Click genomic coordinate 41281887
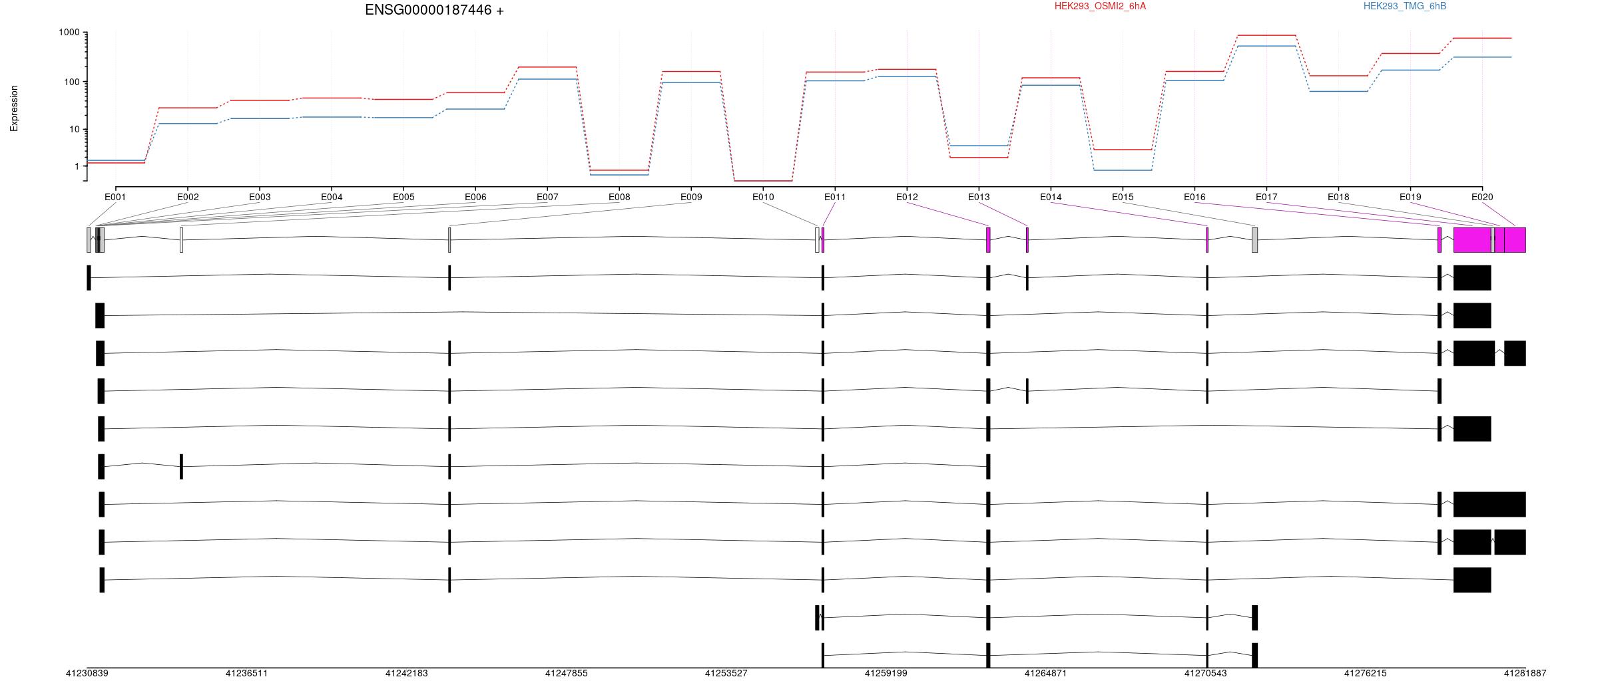Viewport: 1598px width, 685px height. click(1525, 673)
